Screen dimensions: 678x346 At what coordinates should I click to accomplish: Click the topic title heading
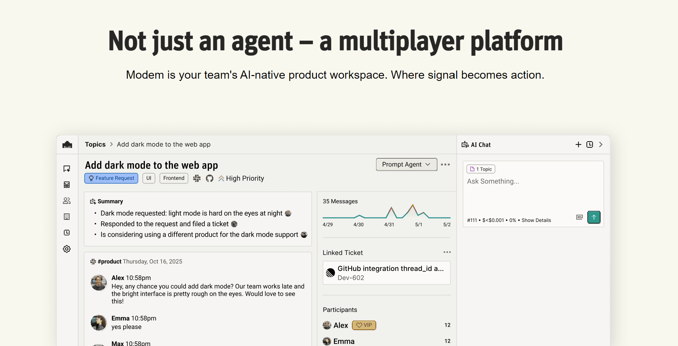pyautogui.click(x=151, y=165)
